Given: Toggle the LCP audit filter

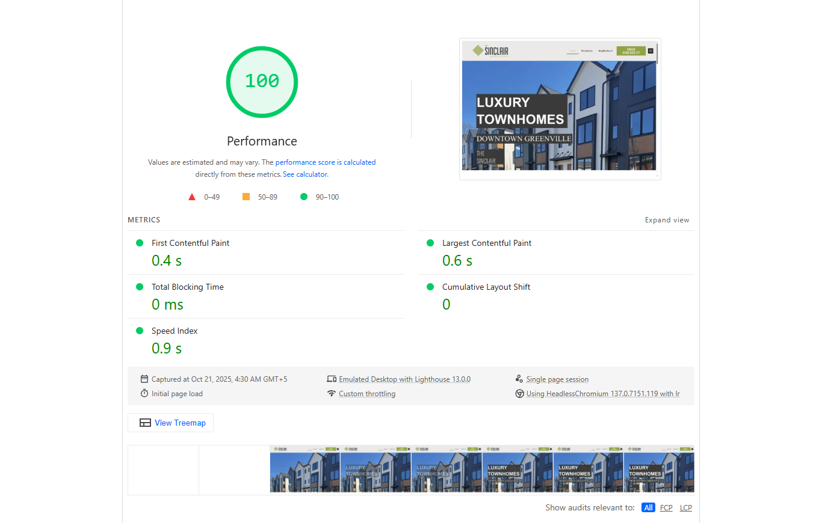Looking at the screenshot, I should 685,507.
